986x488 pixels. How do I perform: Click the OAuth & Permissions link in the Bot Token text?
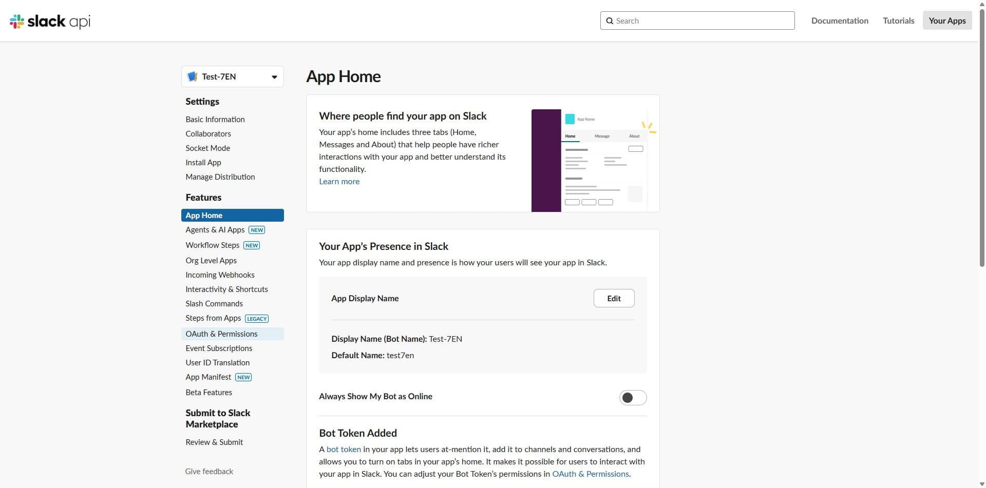591,474
